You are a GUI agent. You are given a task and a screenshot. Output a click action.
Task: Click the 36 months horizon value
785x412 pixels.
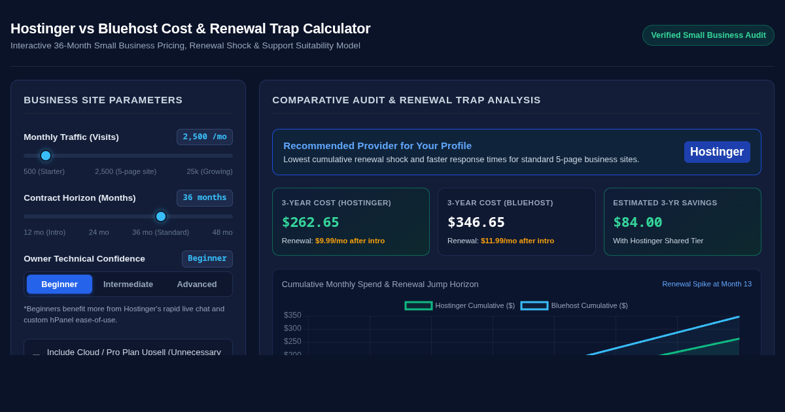(x=205, y=197)
